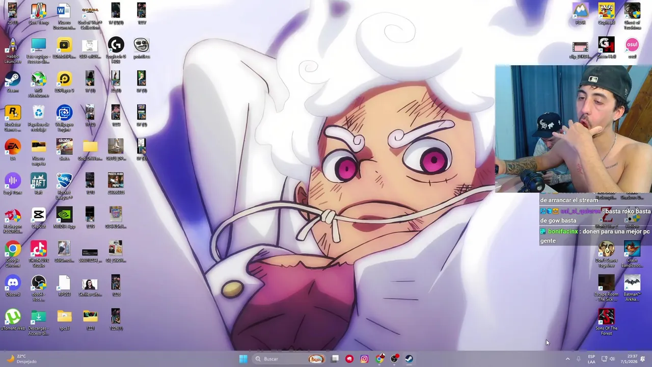Viewport: 652px width, 367px height.
Task: Open the notification bell icon
Action: point(643,359)
